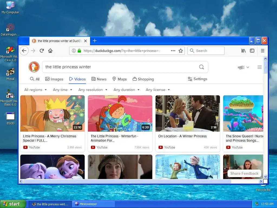Play the 2:18 Winter Princess thumbnail

[x=188, y=113]
